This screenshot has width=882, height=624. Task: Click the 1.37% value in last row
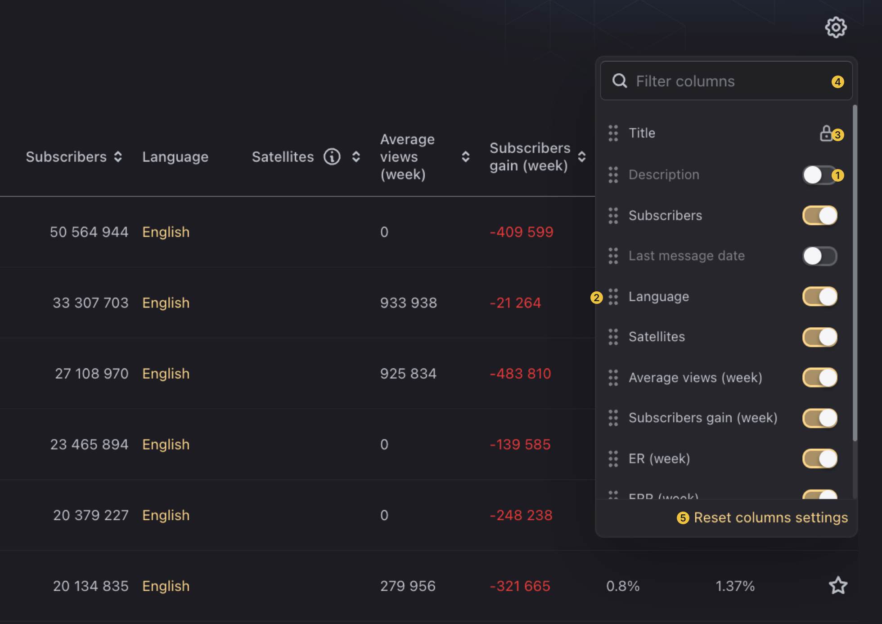(x=735, y=586)
